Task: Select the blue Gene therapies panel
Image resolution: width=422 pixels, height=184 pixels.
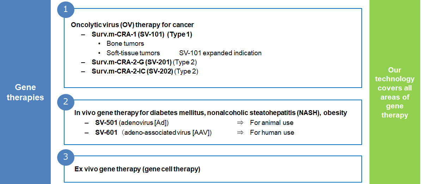Action: click(x=25, y=92)
